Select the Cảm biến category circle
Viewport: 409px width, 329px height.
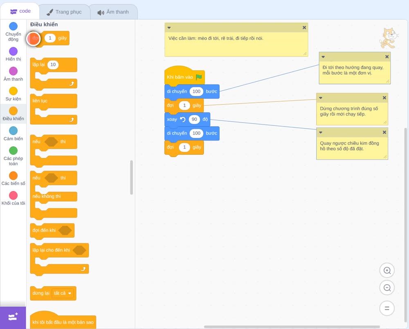13,131
